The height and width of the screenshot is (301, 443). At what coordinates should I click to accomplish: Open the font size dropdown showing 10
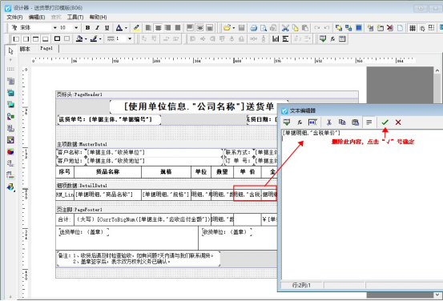point(76,28)
